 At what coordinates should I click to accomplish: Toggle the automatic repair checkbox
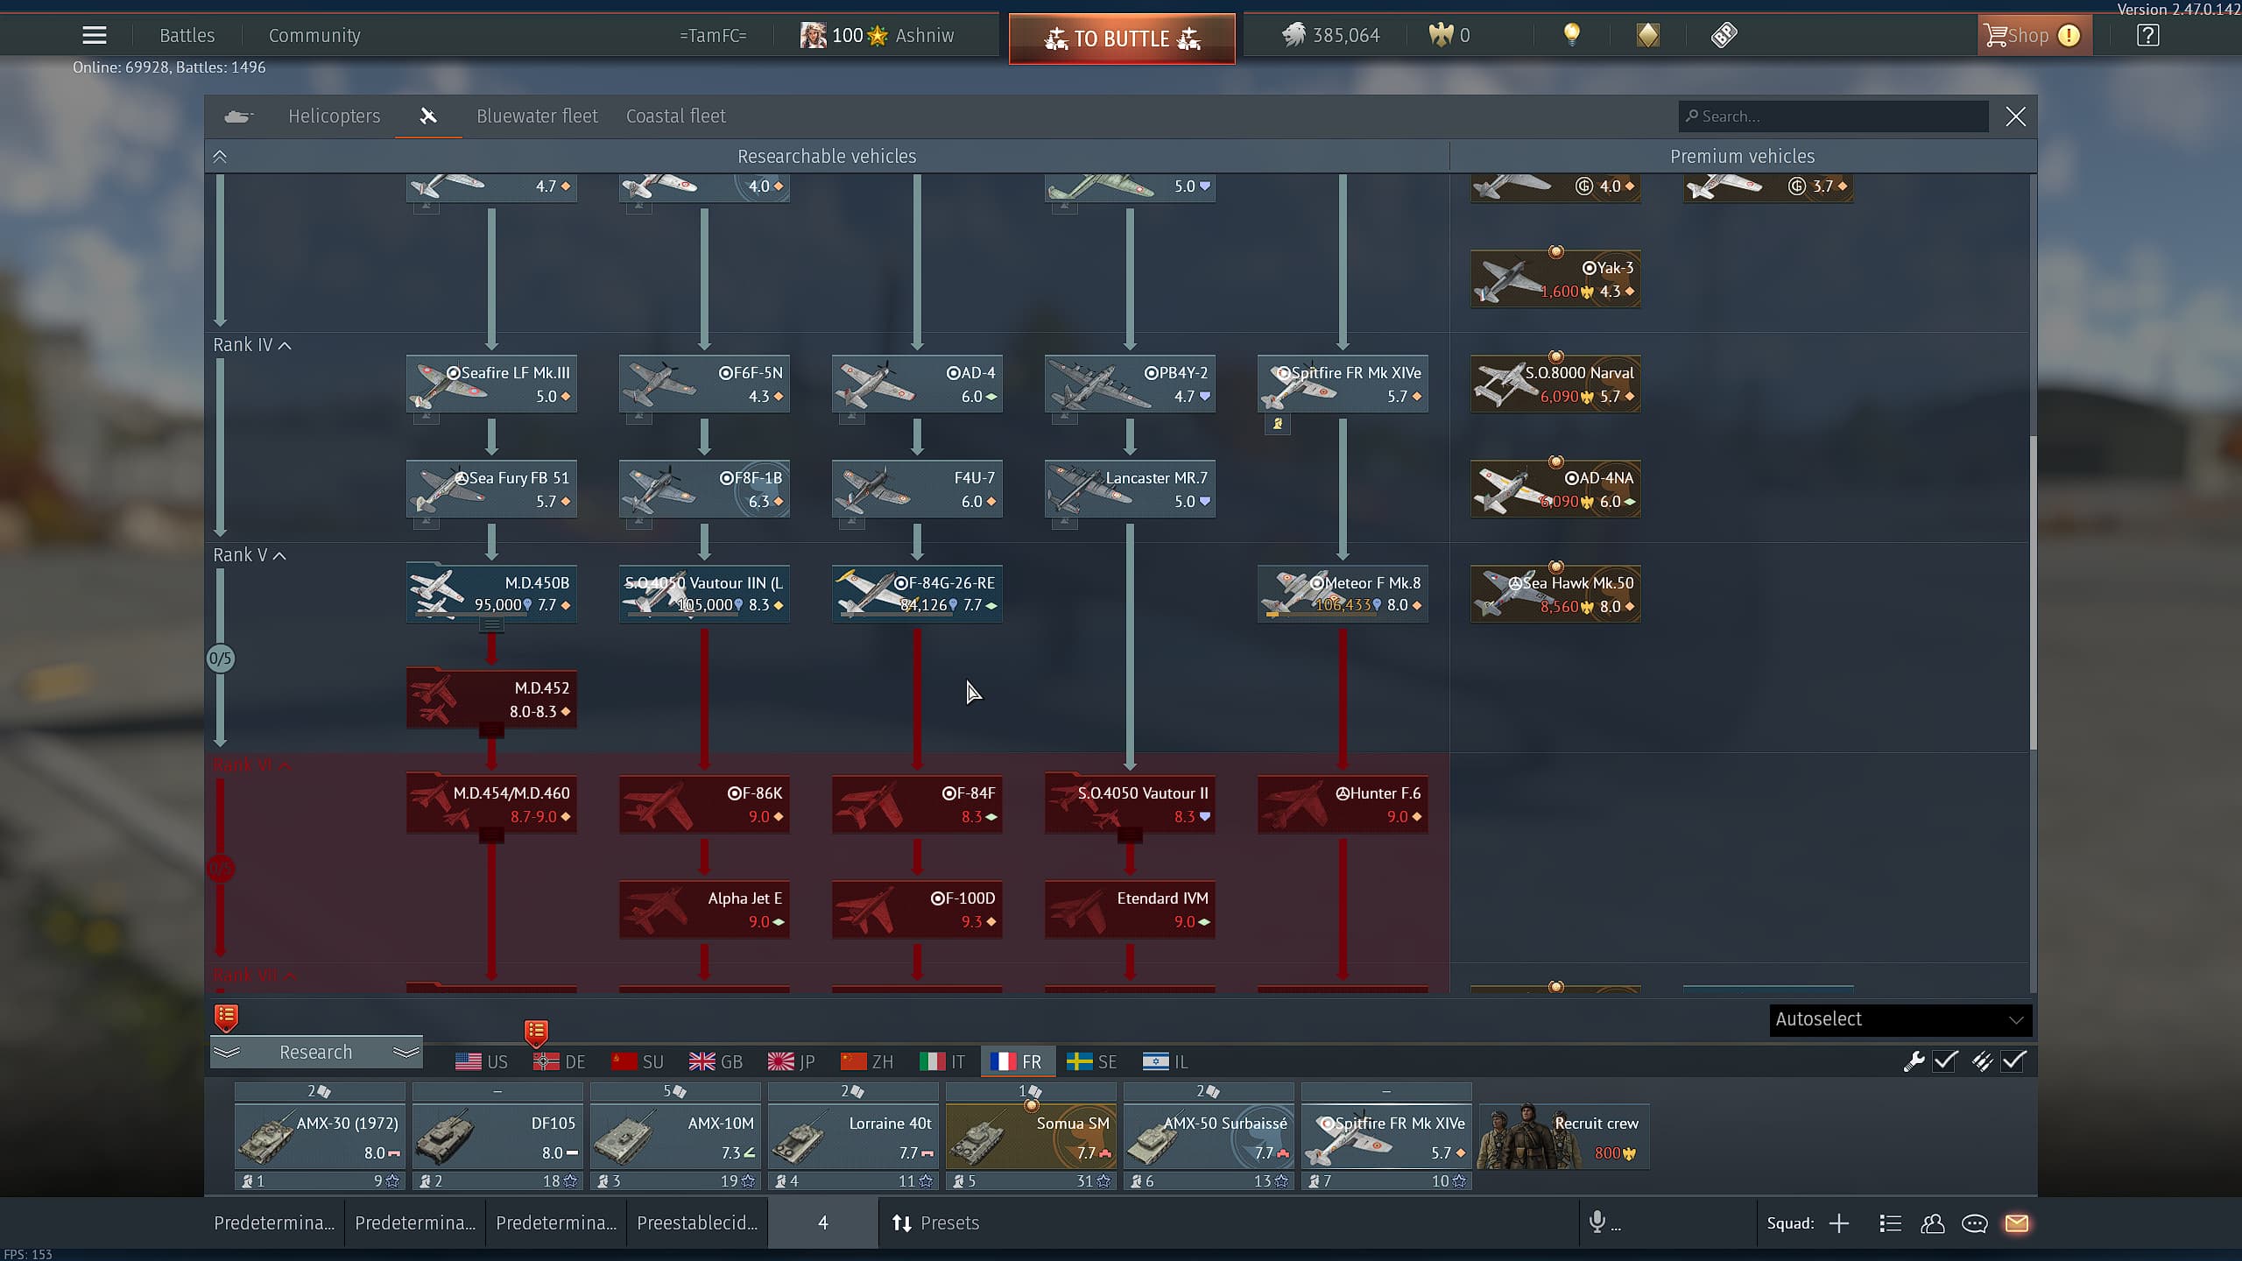[x=1945, y=1061]
